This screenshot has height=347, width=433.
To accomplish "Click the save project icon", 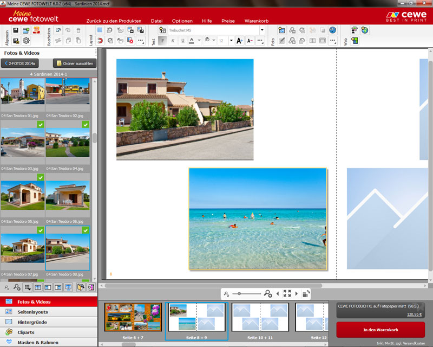I will click(16, 30).
